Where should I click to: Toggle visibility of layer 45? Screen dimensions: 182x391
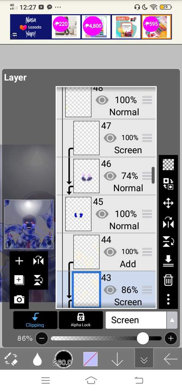tap(102, 214)
